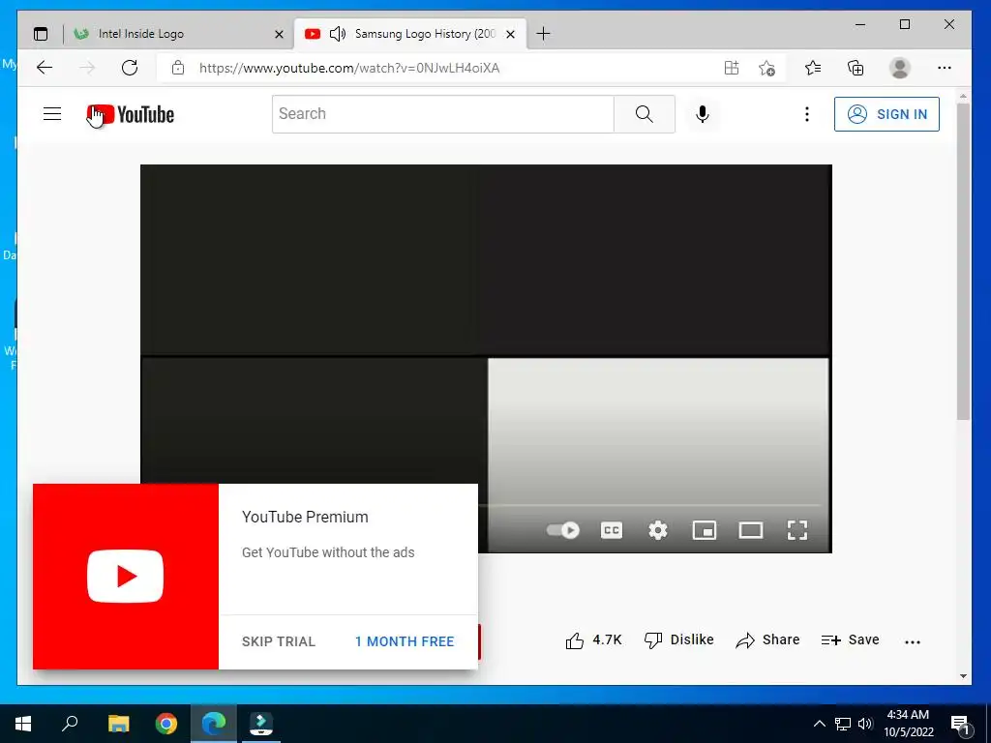This screenshot has height=743, width=991.
Task: Click the page vertical scrollbar thumb
Action: (963, 261)
